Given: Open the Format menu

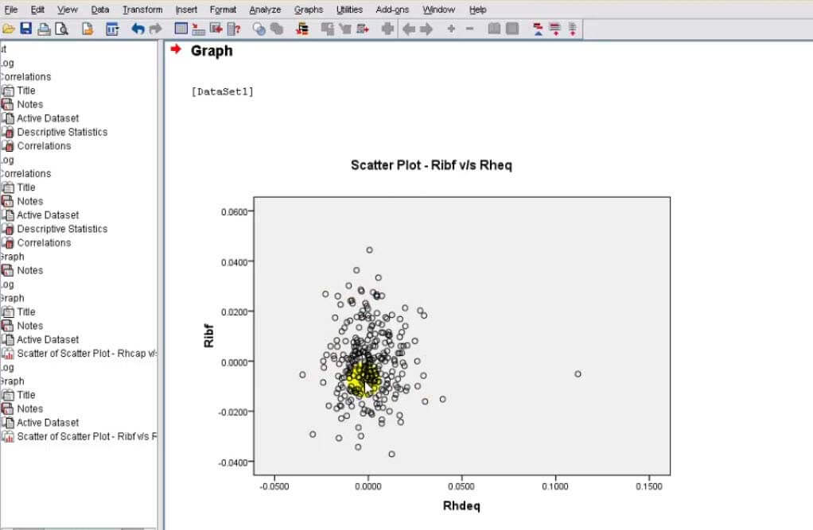Looking at the screenshot, I should [223, 10].
